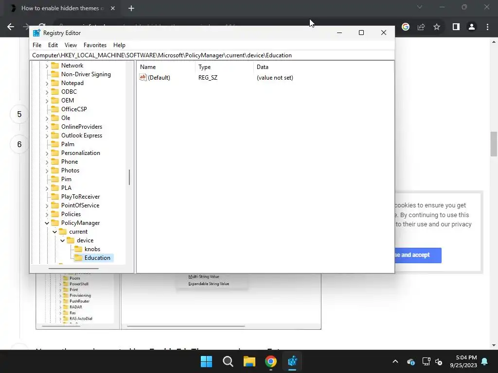Open a new Chrome tab
Image resolution: width=498 pixels, height=373 pixels.
131,8
